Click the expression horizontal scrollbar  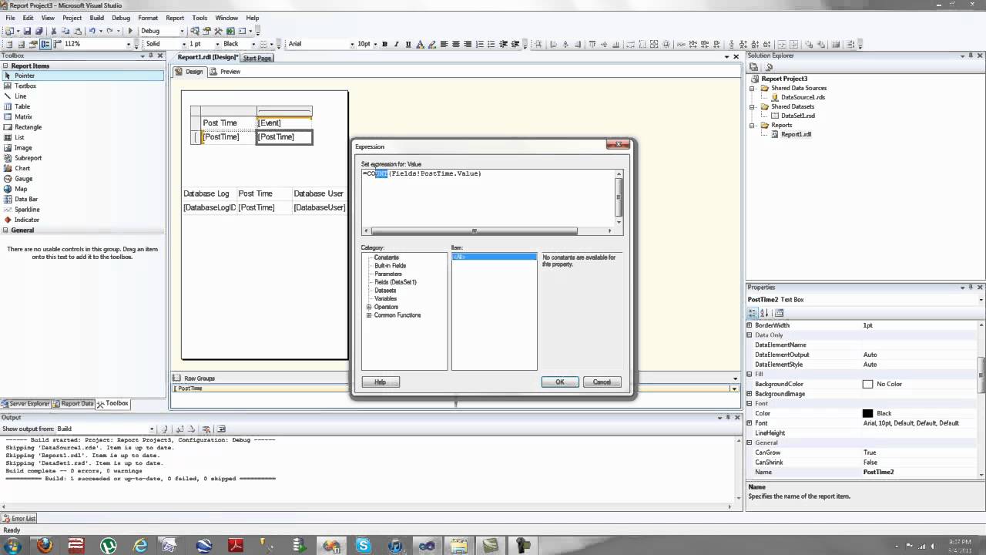(474, 230)
